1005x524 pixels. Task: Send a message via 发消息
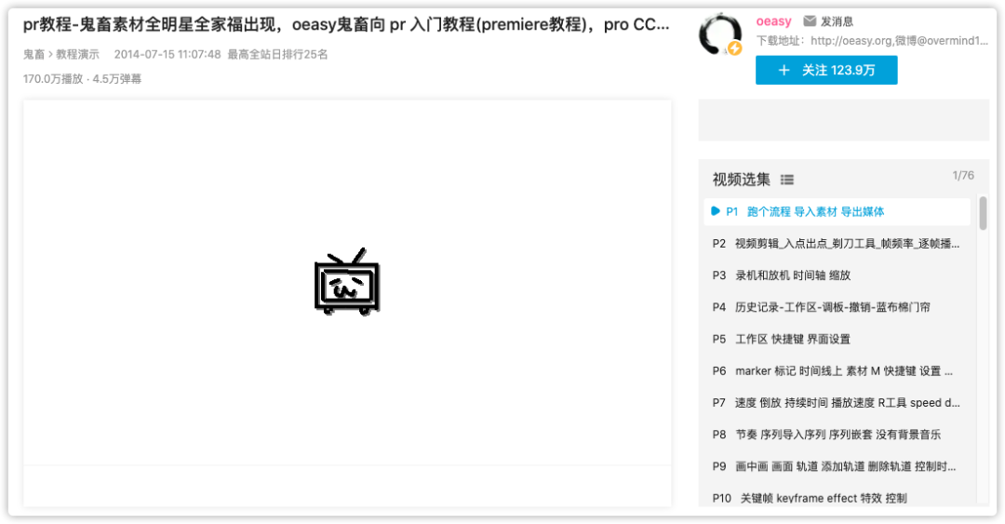[837, 21]
